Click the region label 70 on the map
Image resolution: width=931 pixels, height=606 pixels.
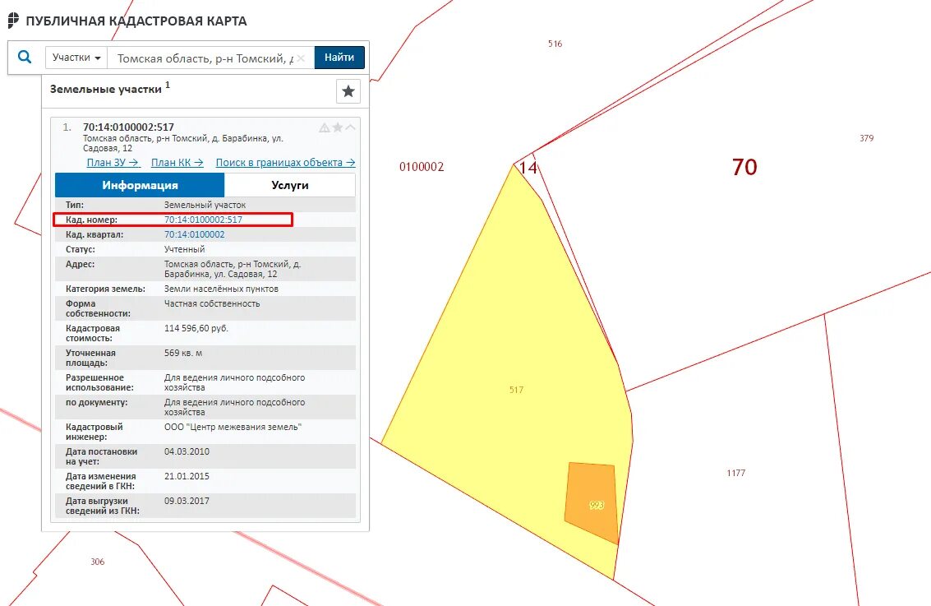[x=744, y=167]
